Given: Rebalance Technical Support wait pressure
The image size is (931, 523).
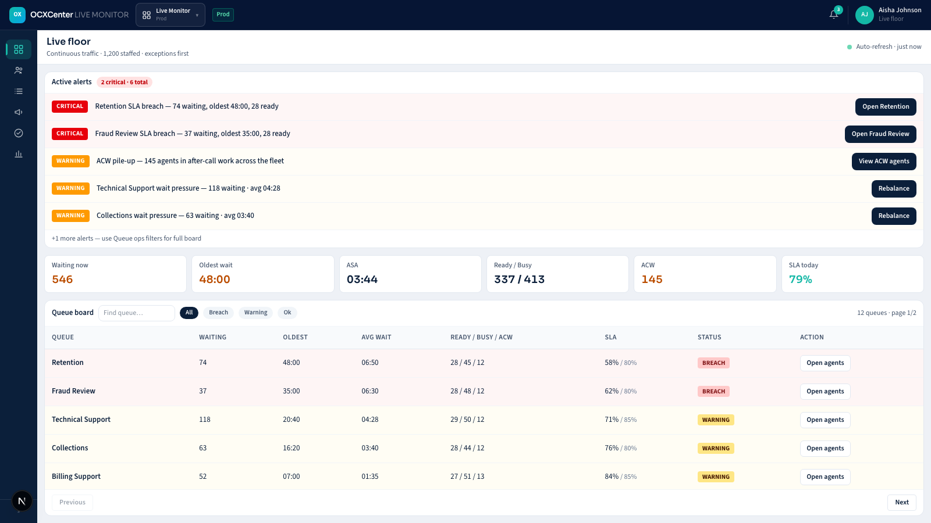Looking at the screenshot, I should click(894, 189).
